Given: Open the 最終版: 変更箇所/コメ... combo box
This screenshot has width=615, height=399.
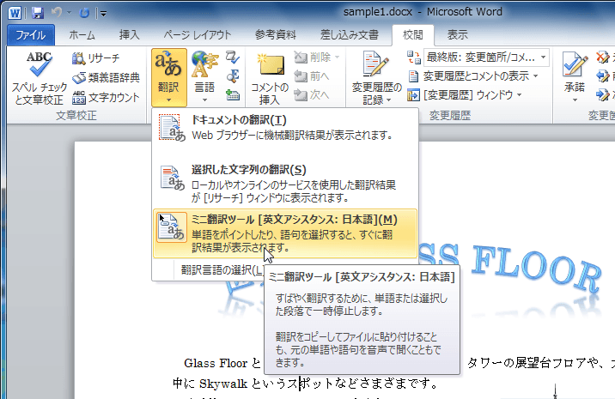Looking at the screenshot, I should (x=486, y=57).
